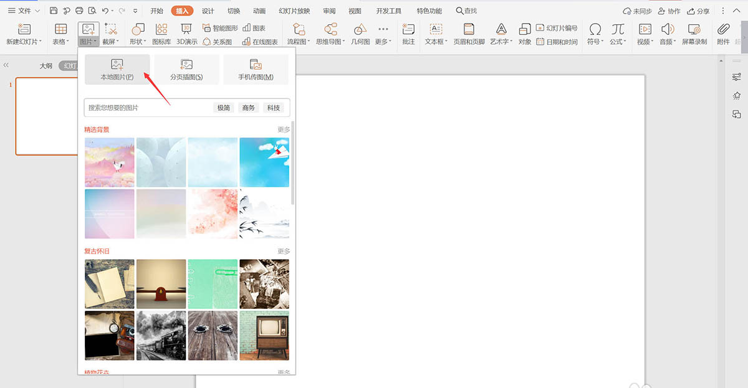Click 更多 next to 精选背景
The height and width of the screenshot is (388, 748).
[284, 130]
